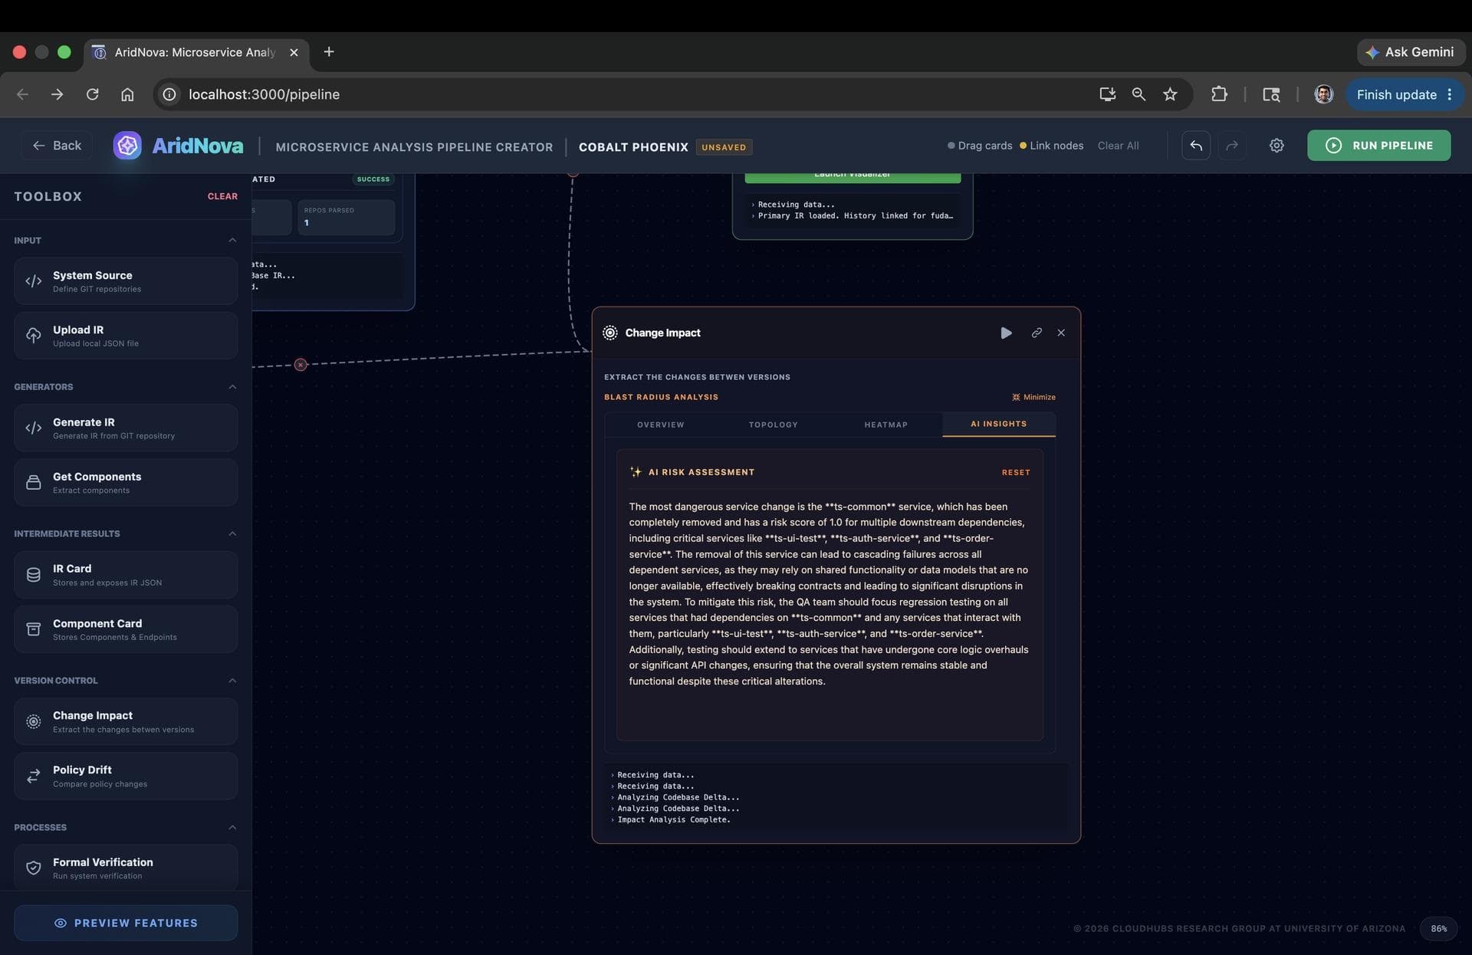Reset the AI Risk Assessment
This screenshot has width=1472, height=955.
[1016, 473]
